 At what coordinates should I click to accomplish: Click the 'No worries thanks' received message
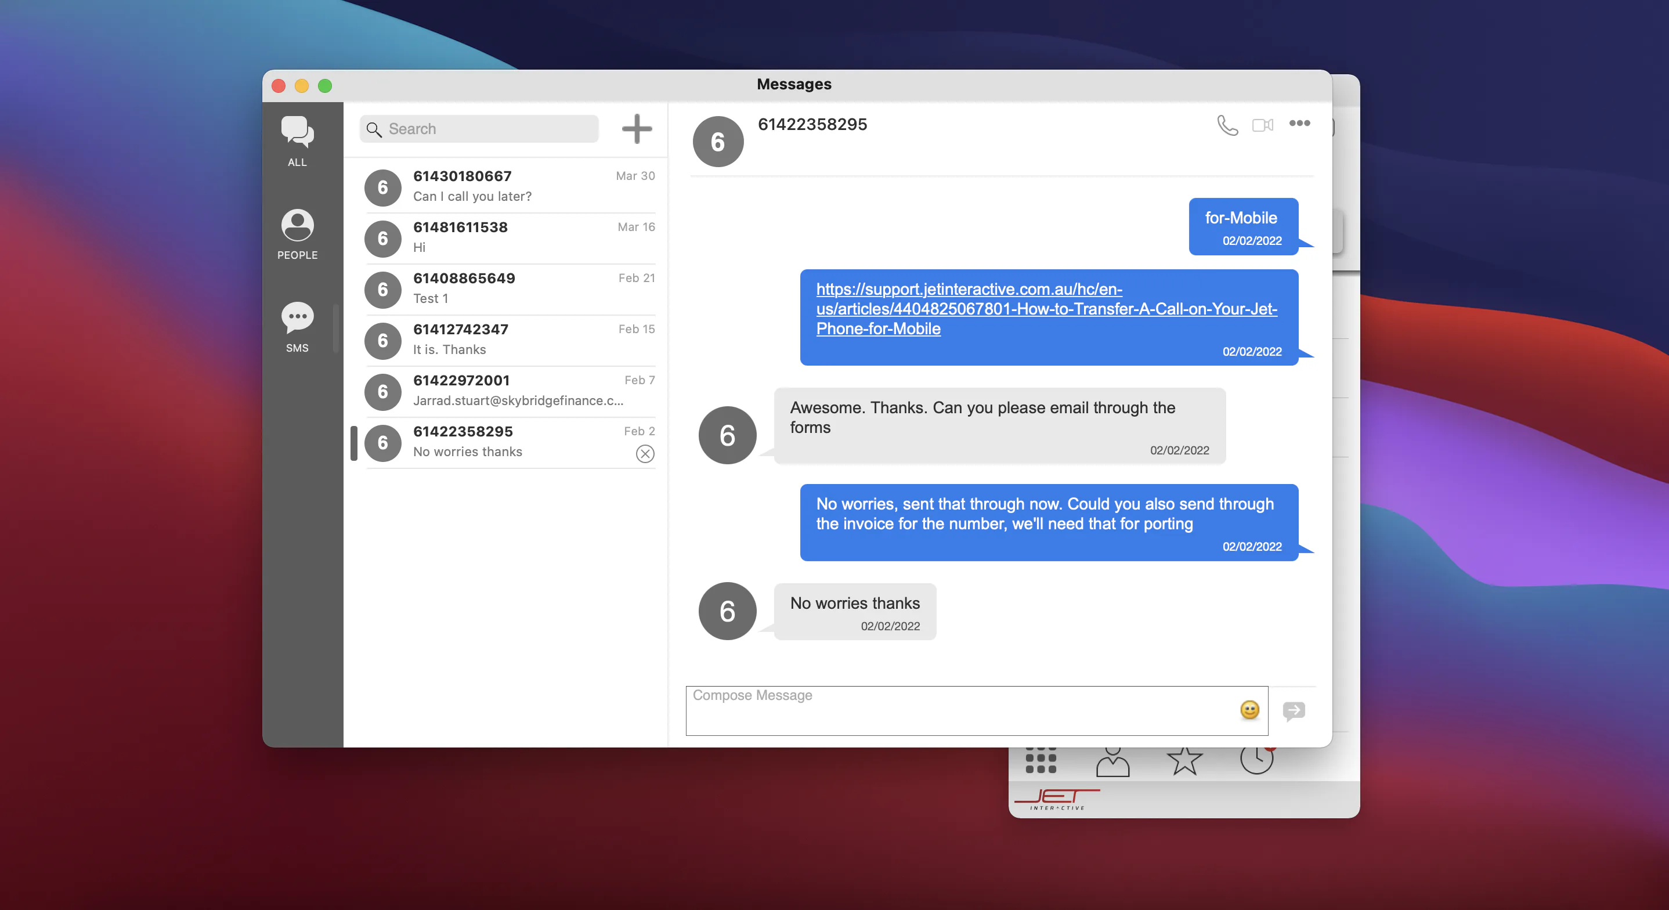855,612
